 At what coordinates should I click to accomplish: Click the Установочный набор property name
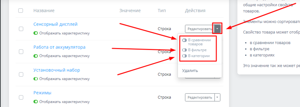tap(57, 70)
